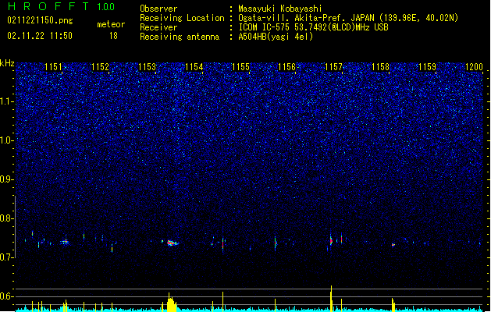Screen dimensions: 491x312
Task: Click the 1151 time marker
Action: pyautogui.click(x=54, y=66)
